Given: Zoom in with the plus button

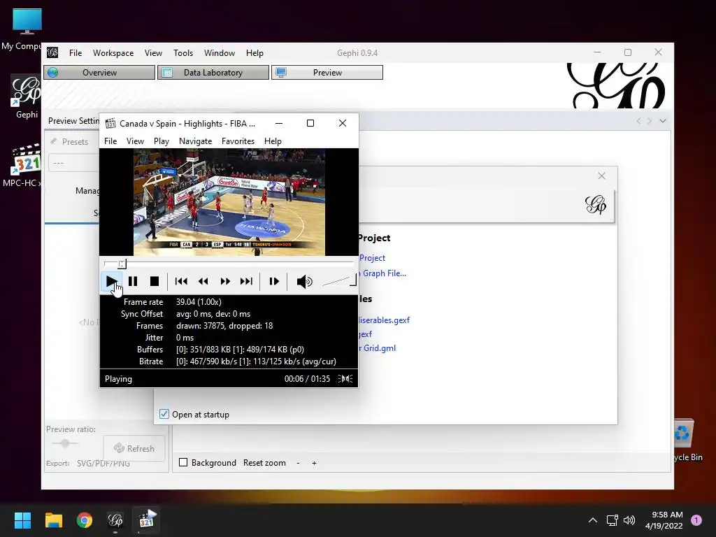Looking at the screenshot, I should coord(314,463).
